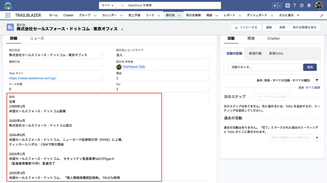Expand the 取引先 tab chevron

179,16
